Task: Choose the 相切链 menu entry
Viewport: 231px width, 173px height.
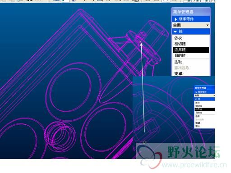Action: point(180,44)
